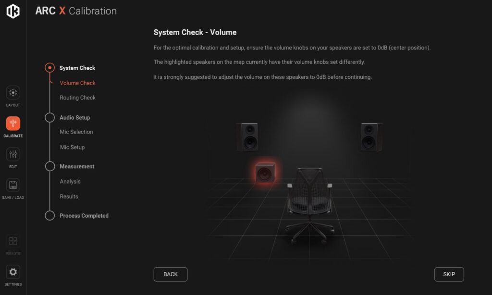Open the Mic Setup step
The image size is (492, 295).
click(72, 147)
